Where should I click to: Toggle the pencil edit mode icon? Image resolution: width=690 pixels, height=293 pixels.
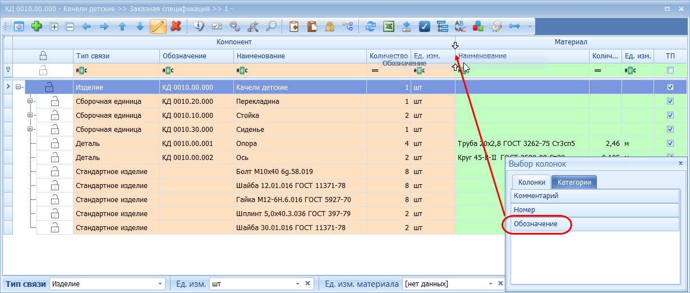(x=158, y=26)
